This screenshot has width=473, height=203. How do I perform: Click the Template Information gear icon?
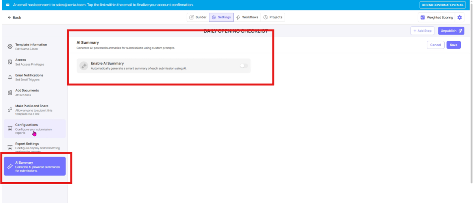[x=10, y=47]
